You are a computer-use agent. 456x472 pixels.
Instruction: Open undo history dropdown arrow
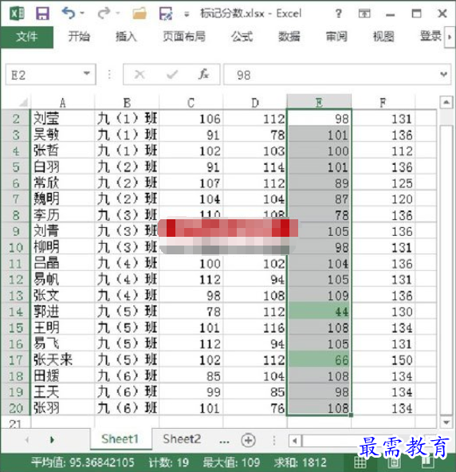(x=82, y=14)
